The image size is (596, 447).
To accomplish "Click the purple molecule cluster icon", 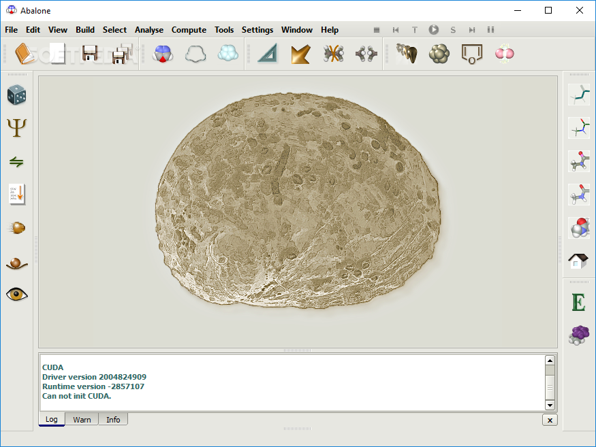I will tap(578, 335).
